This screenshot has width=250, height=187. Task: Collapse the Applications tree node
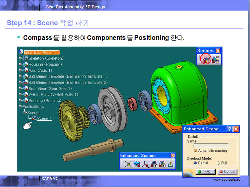point(20,107)
